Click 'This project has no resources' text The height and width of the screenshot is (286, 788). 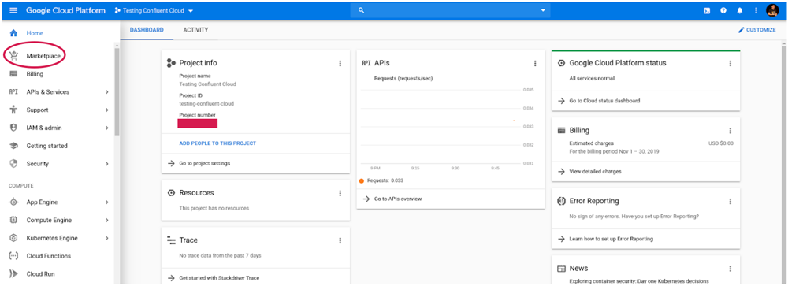(x=214, y=208)
